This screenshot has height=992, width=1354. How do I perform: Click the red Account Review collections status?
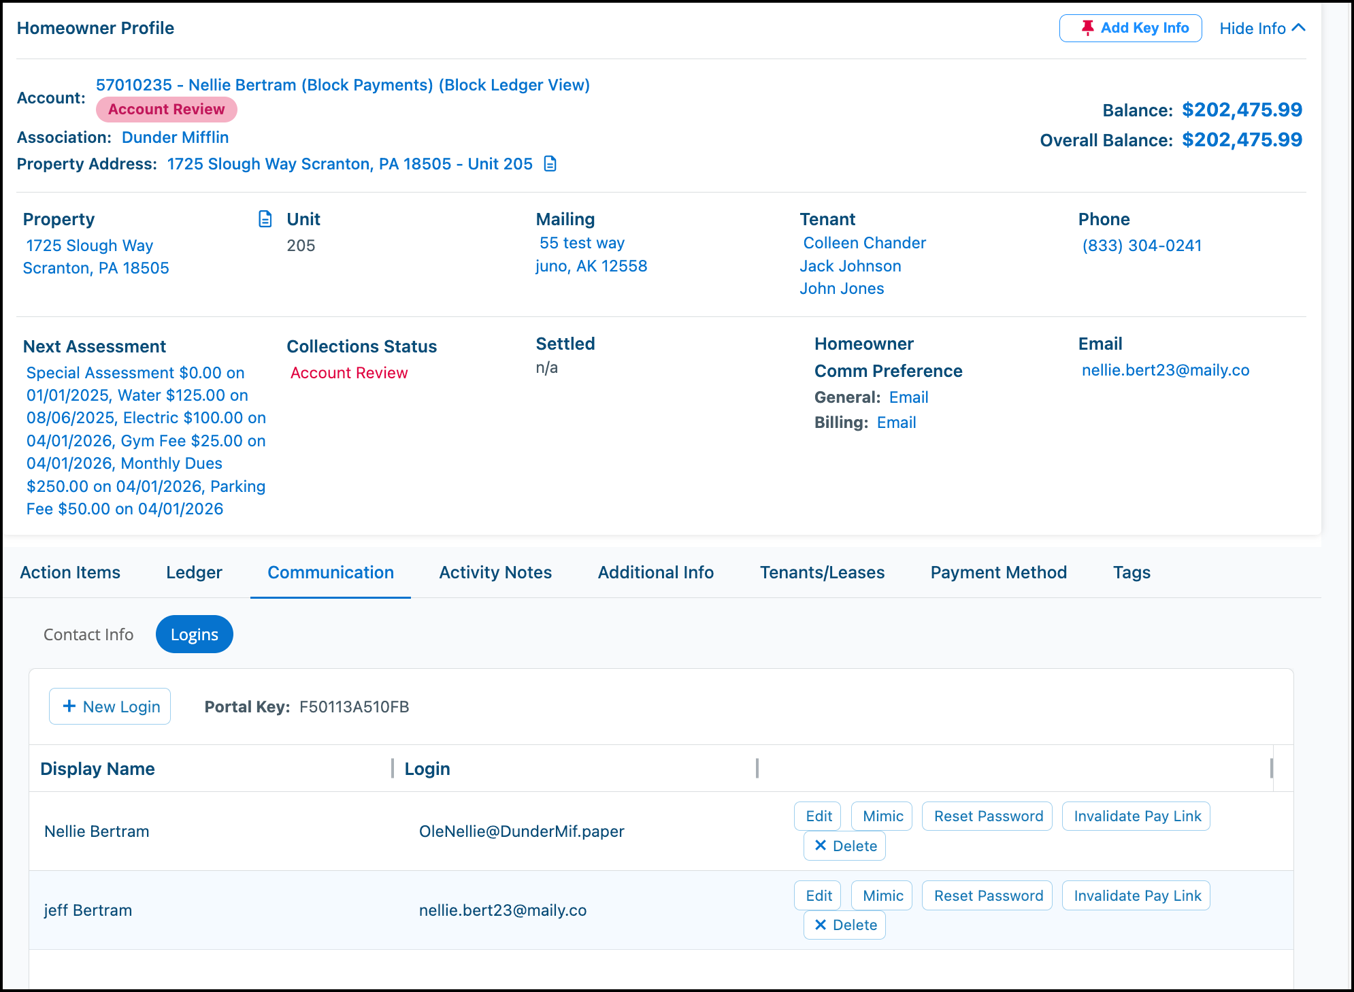[x=349, y=373]
